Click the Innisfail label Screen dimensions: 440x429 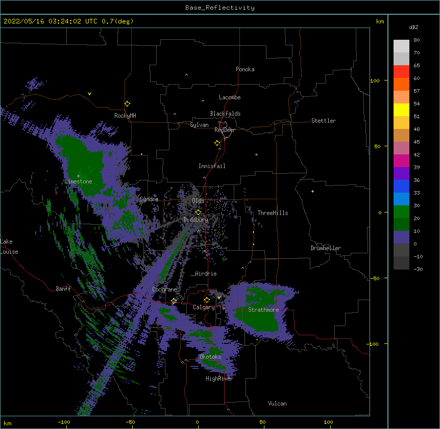tap(212, 166)
